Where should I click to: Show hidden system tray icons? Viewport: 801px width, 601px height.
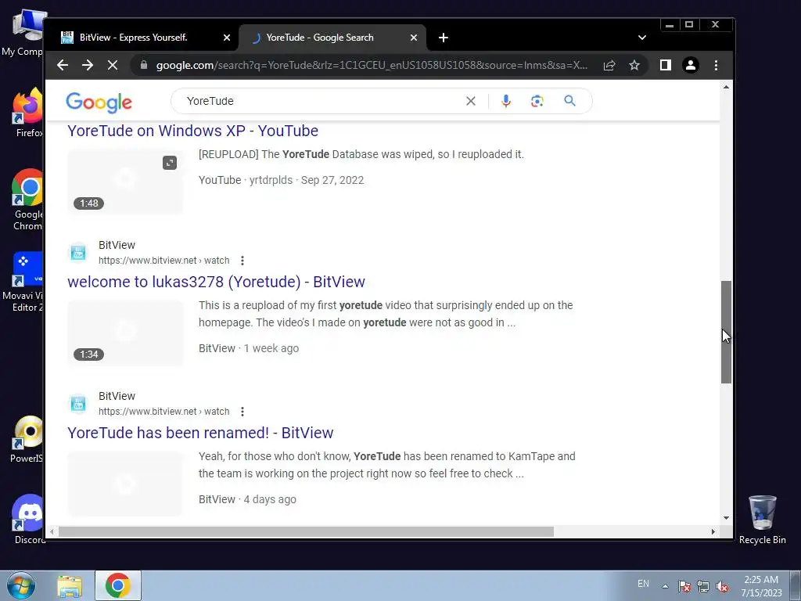(665, 586)
